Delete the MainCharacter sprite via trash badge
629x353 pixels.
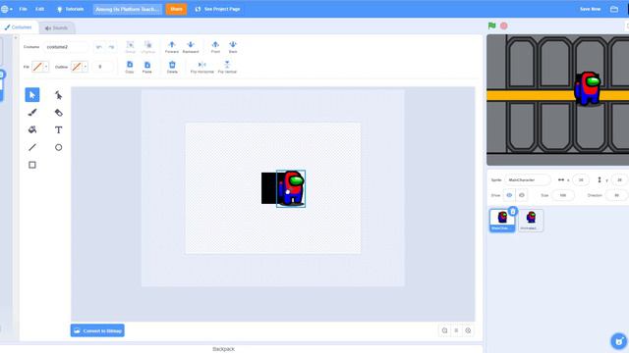[x=513, y=212]
